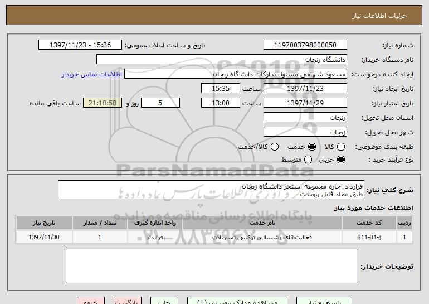Click the announcement date field 1397/11/23 - 15:36
429x304 pixels.
(x=80, y=45)
